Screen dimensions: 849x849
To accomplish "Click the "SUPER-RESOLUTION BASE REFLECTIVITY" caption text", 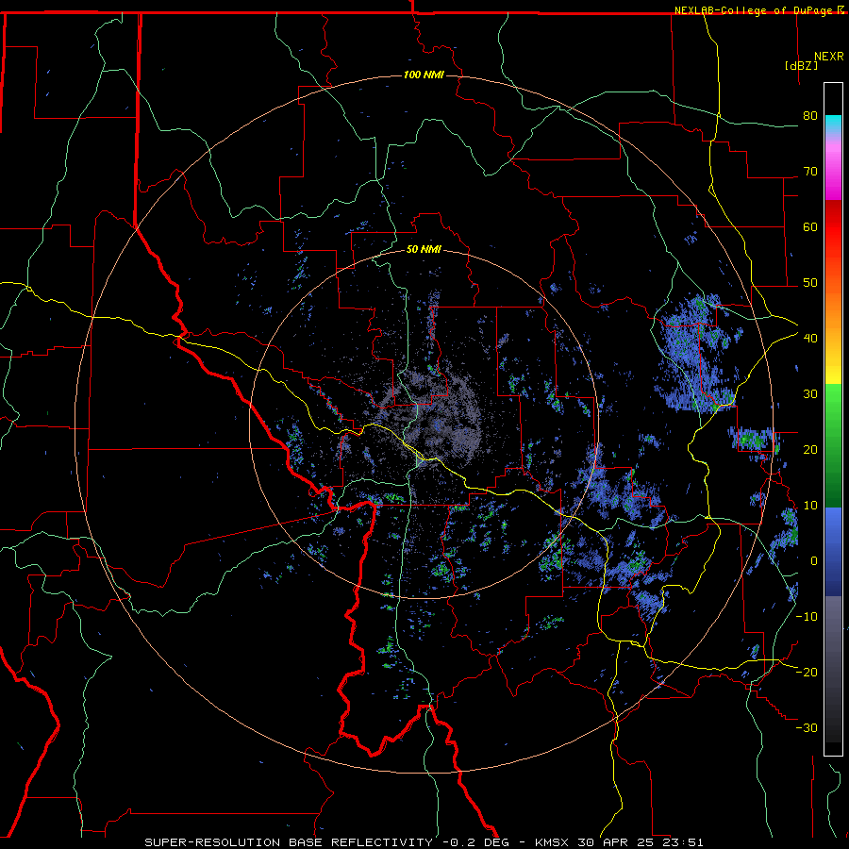I will pos(289,842).
